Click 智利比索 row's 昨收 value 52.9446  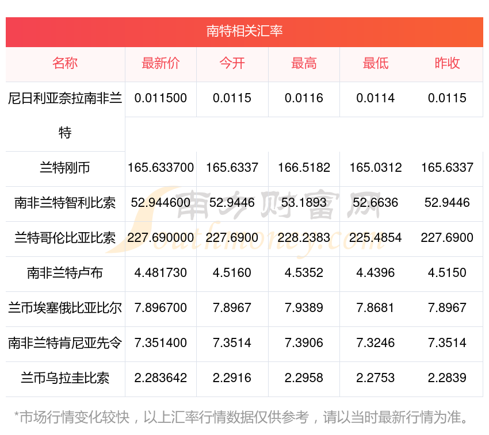pyautogui.click(x=447, y=203)
